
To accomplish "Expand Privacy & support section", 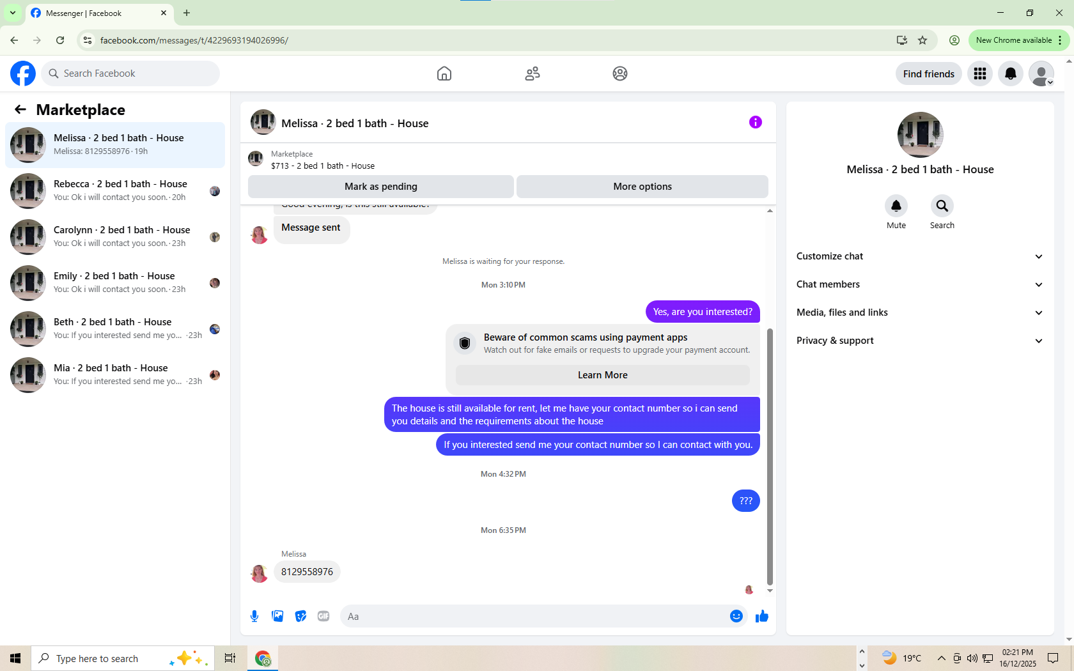I will click(920, 341).
